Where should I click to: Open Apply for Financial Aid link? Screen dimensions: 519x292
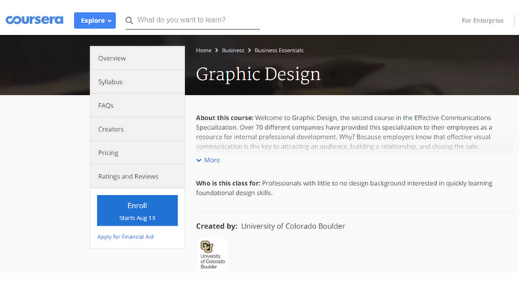[x=125, y=237]
